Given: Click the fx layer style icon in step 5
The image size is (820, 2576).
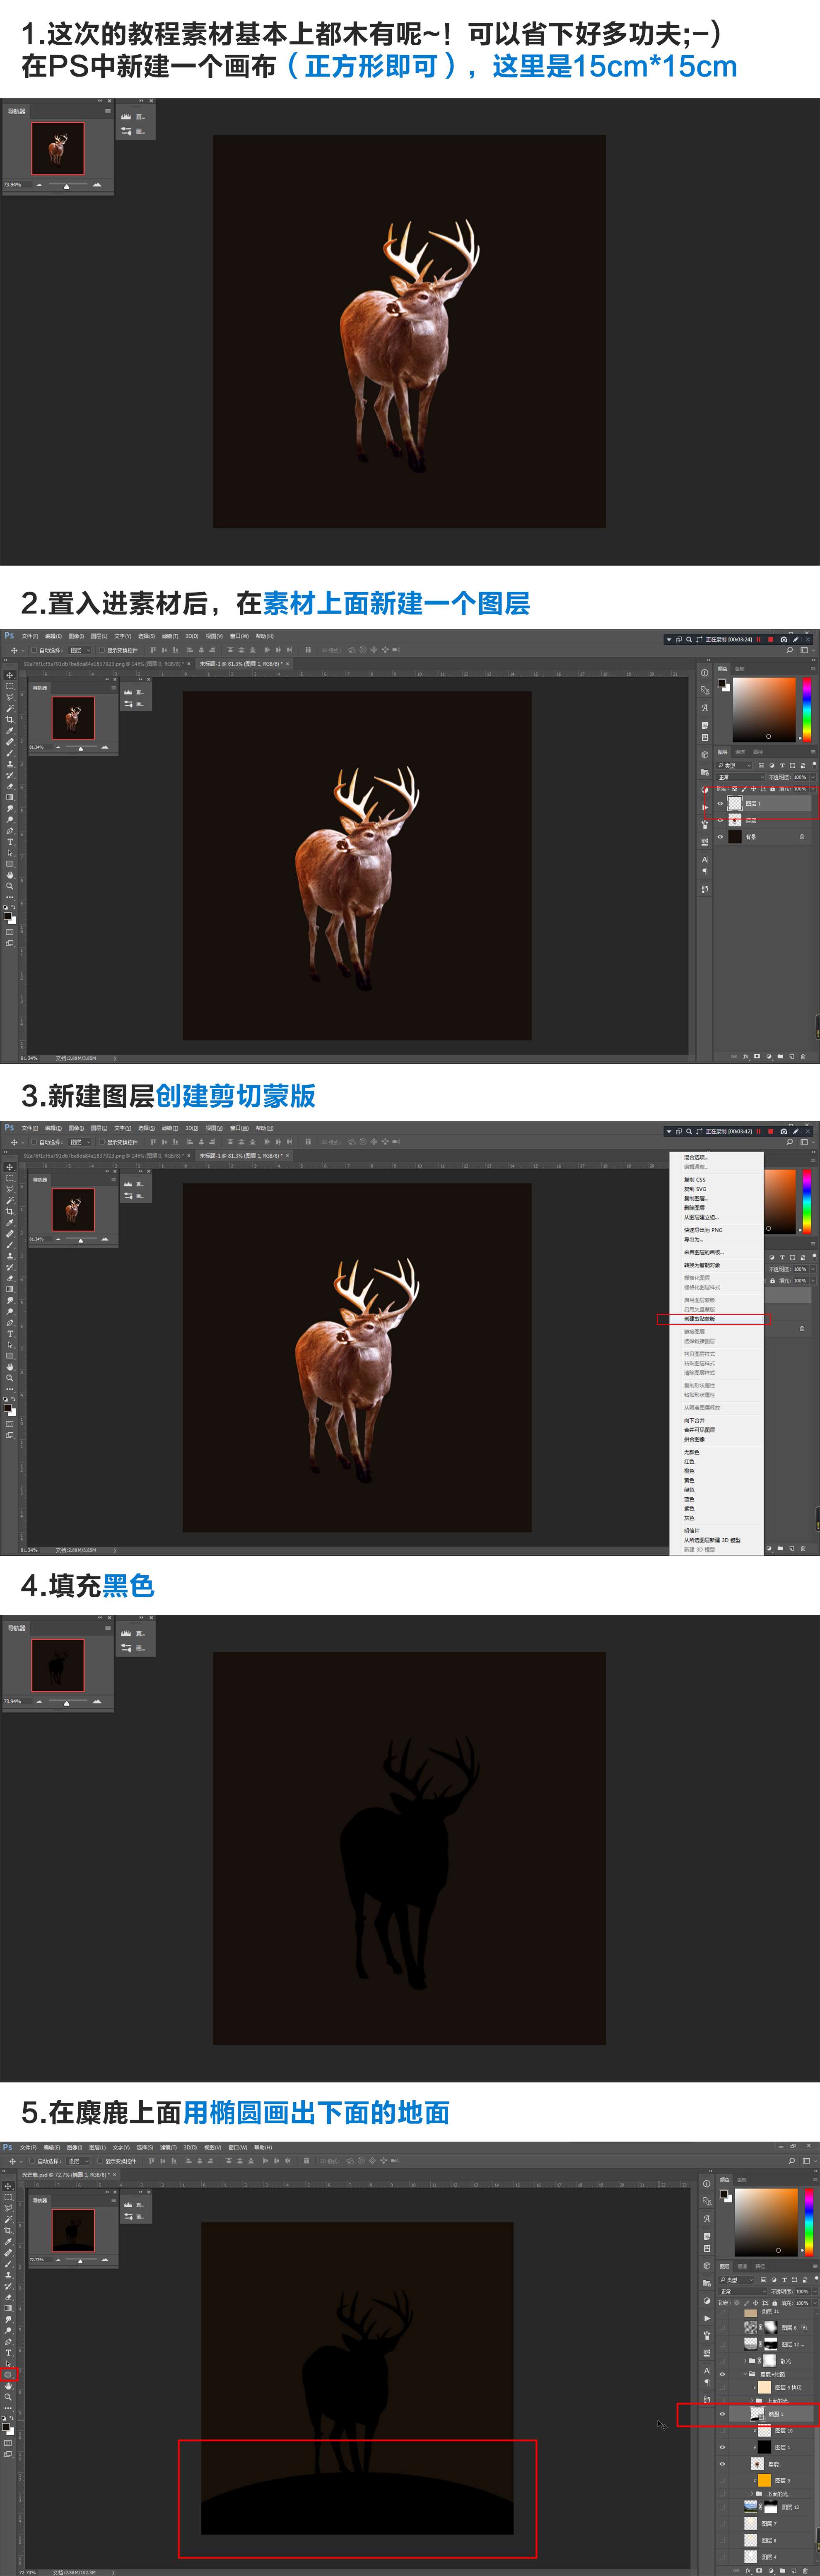Looking at the screenshot, I should tap(748, 2571).
